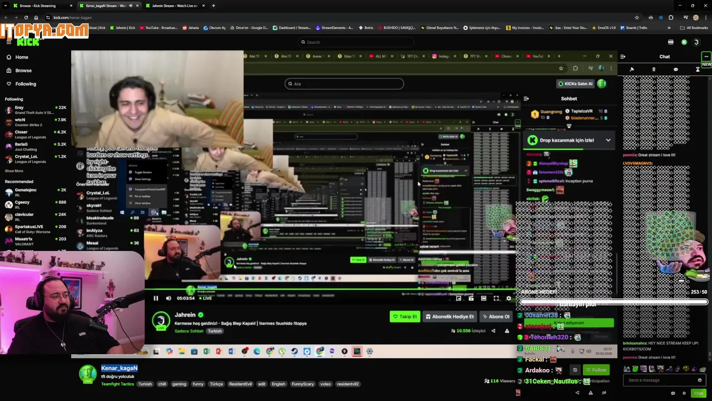
Task: Open the tab search dropdown arrow
Action: coord(4,6)
